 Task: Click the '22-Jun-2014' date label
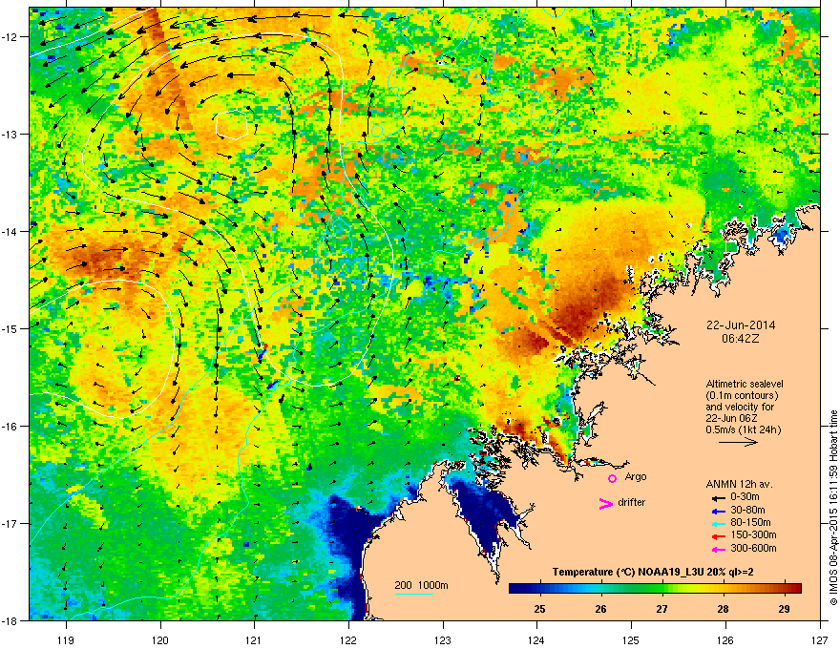coord(741,325)
